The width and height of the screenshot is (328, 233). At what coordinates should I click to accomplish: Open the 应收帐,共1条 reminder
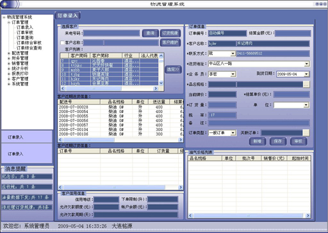(27, 187)
